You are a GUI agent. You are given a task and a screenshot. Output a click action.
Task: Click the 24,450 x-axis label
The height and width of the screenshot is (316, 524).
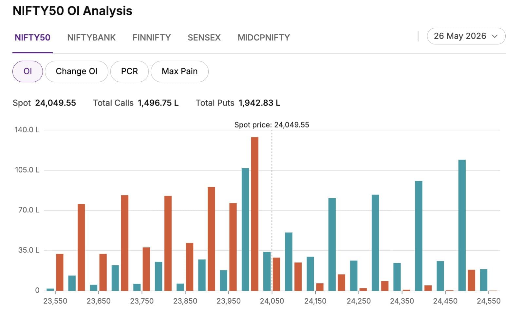(445, 301)
